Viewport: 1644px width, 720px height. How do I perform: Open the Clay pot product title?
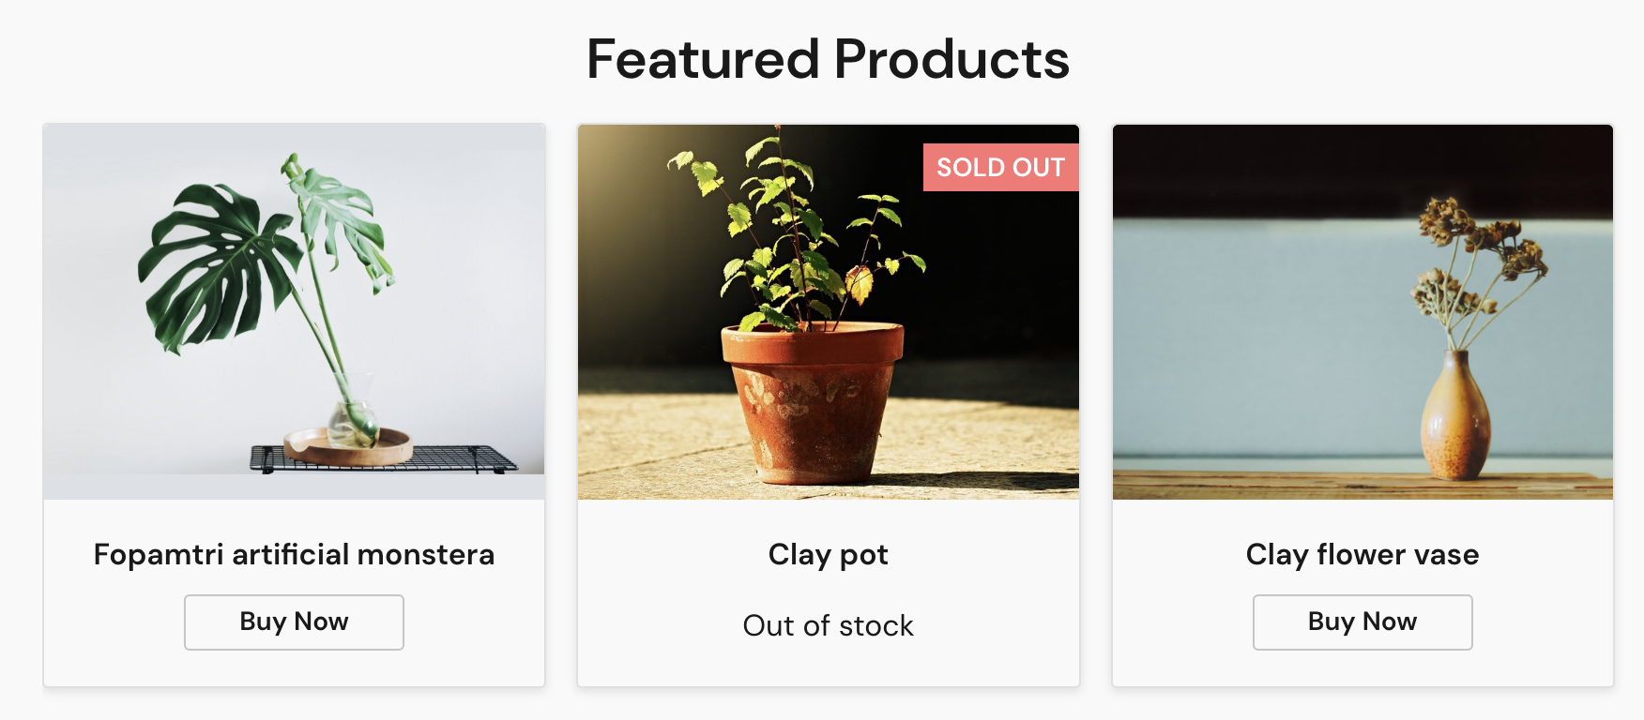coord(828,554)
